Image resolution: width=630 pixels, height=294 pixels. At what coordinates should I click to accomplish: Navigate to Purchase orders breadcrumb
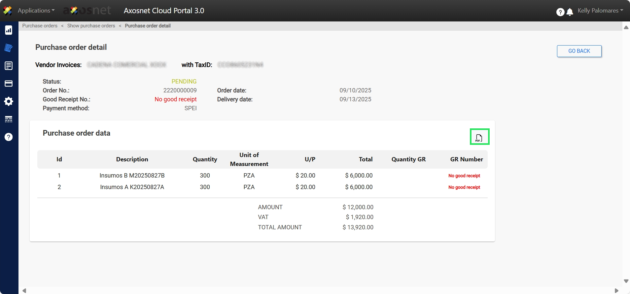(40, 26)
